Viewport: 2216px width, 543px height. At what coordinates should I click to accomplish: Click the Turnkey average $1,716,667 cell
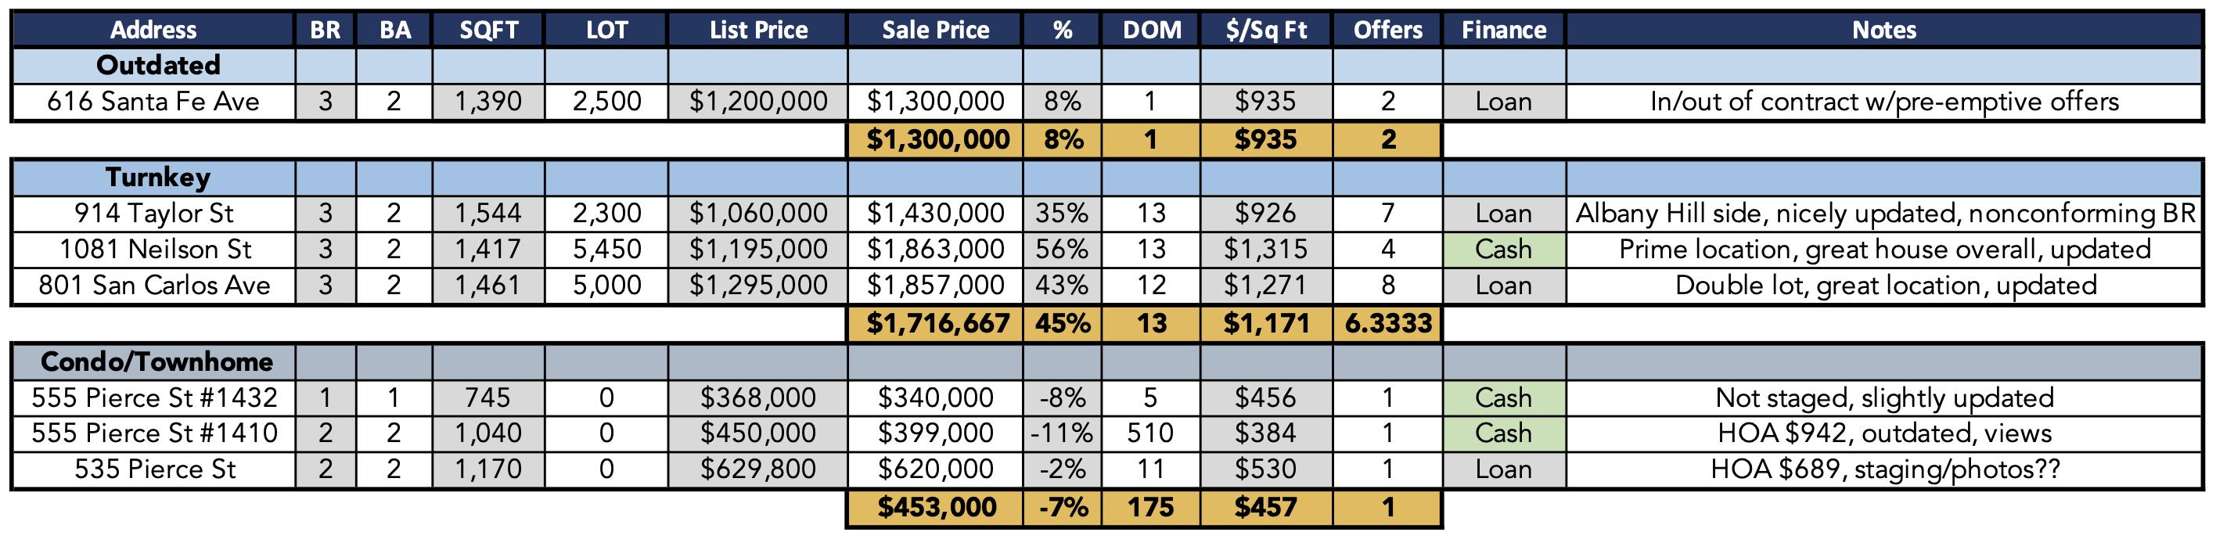click(x=937, y=324)
